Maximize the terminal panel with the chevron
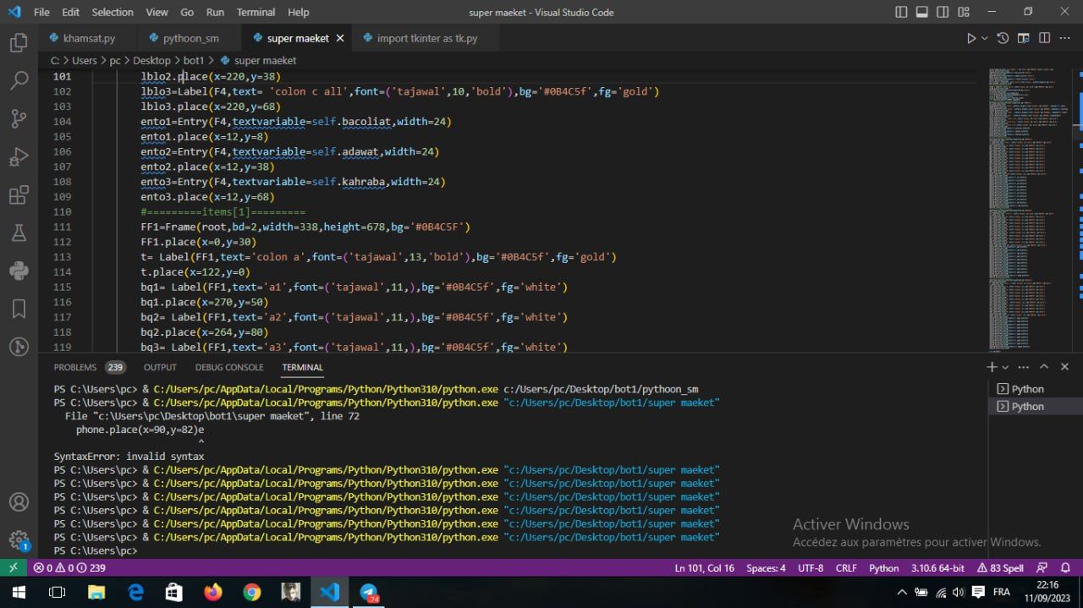The width and height of the screenshot is (1083, 608). pos(1044,367)
